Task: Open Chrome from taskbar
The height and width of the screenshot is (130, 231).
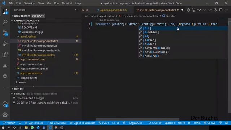Action: pyautogui.click(x=56, y=127)
